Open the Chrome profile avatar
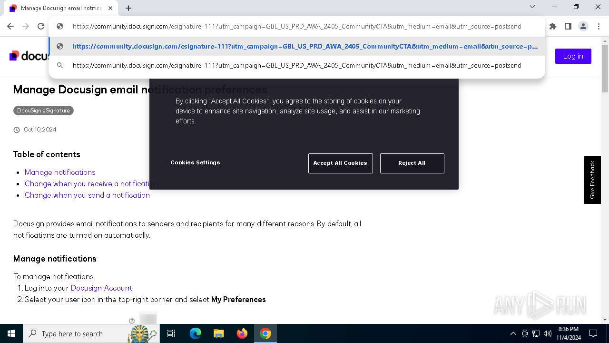 coord(583,26)
